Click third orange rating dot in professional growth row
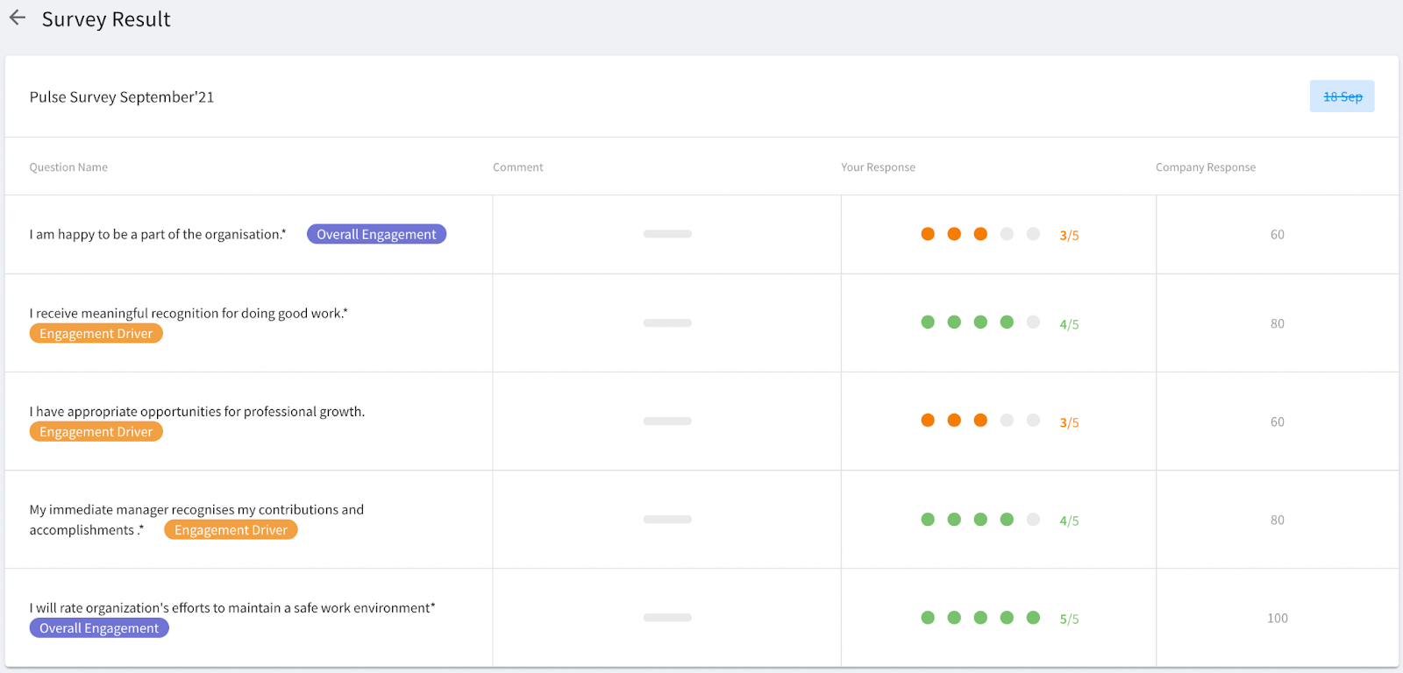The width and height of the screenshot is (1403, 673). coord(980,421)
